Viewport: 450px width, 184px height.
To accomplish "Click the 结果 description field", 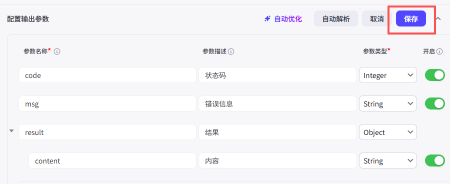I will coord(277,132).
